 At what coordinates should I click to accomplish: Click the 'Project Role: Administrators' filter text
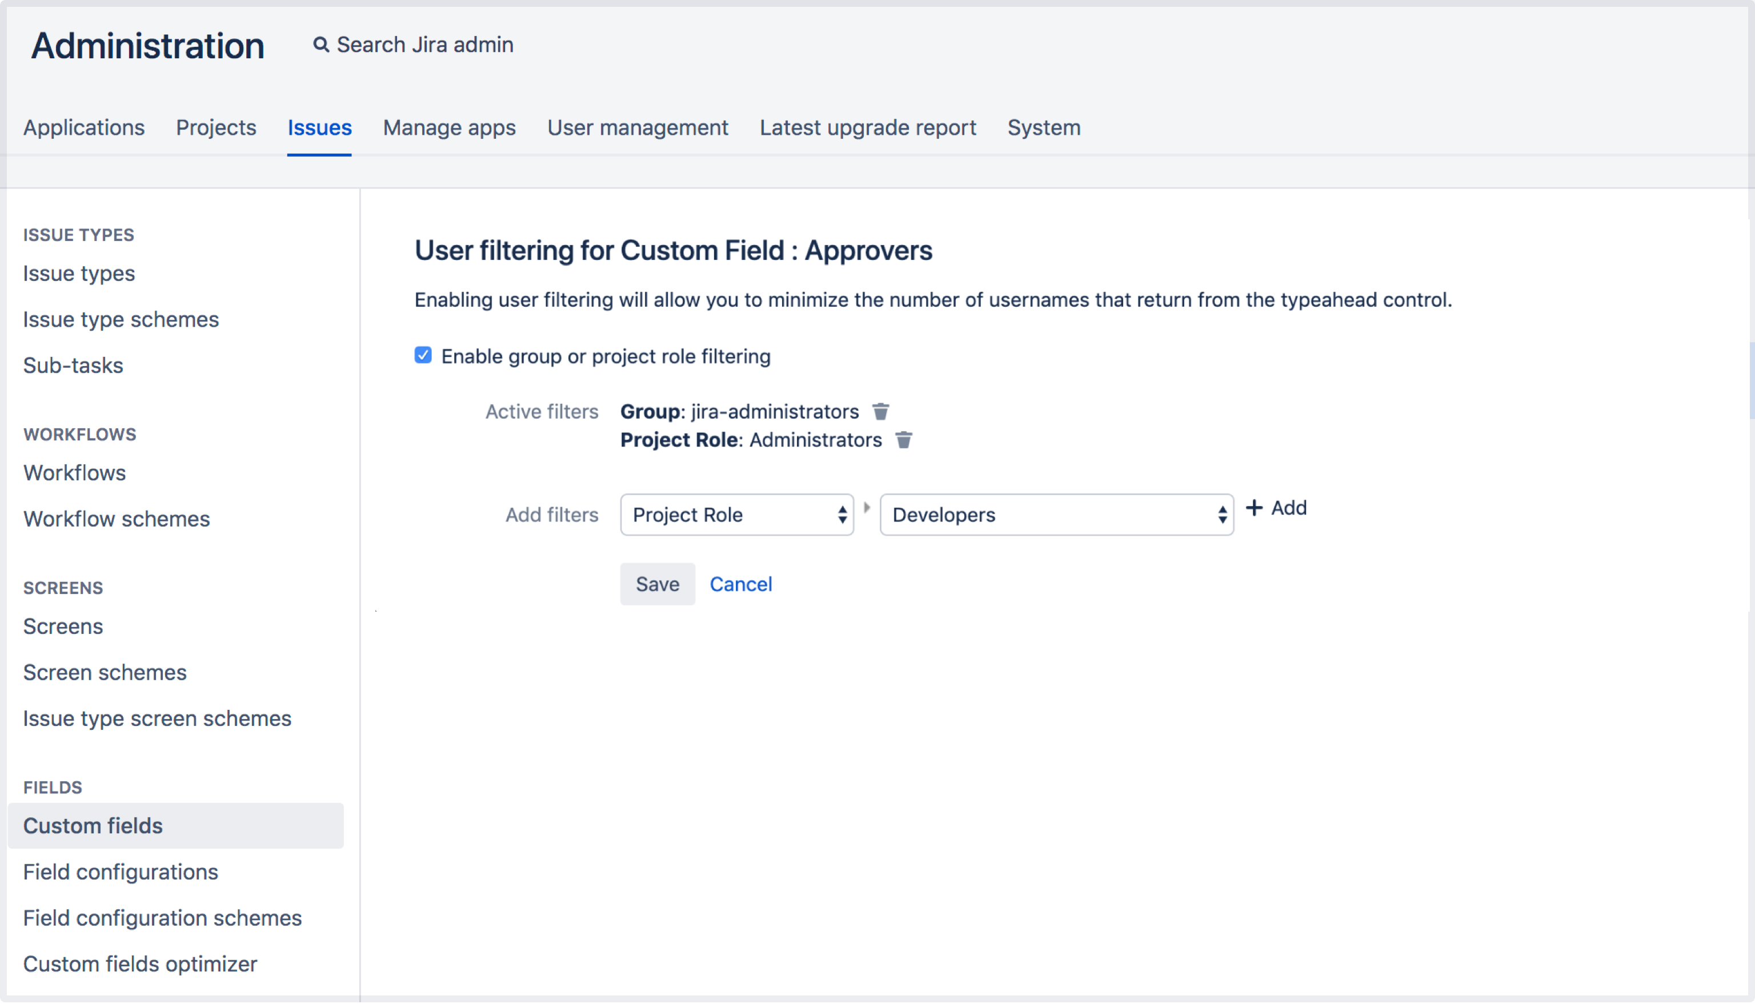coord(751,440)
